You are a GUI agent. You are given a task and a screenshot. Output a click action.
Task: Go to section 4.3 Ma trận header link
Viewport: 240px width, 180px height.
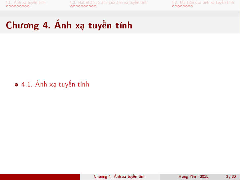202,2
